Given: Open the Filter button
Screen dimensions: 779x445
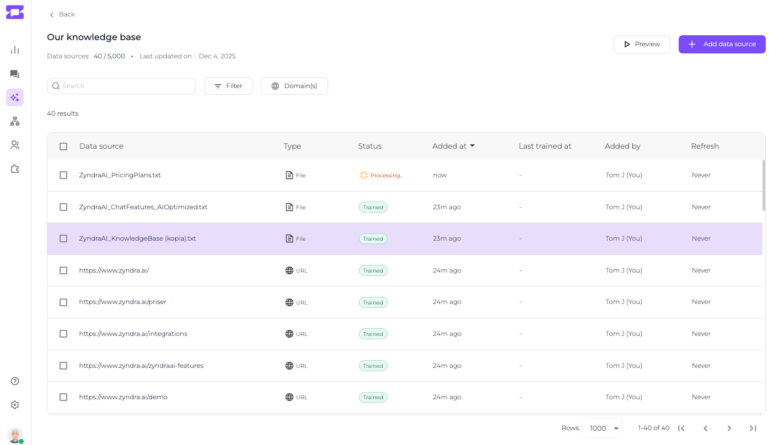Looking at the screenshot, I should pos(228,86).
